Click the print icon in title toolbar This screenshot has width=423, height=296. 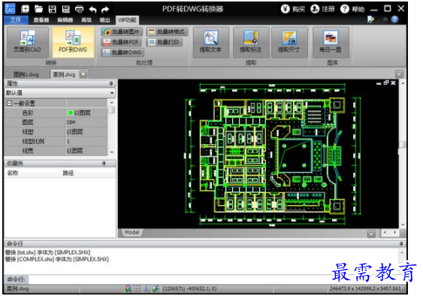tap(79, 9)
